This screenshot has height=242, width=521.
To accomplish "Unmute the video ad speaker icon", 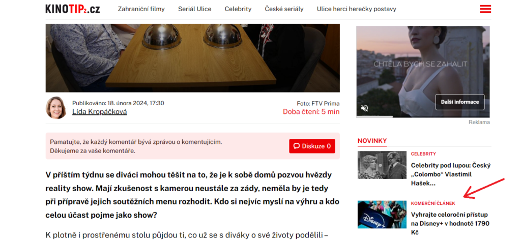I will coord(364,108).
